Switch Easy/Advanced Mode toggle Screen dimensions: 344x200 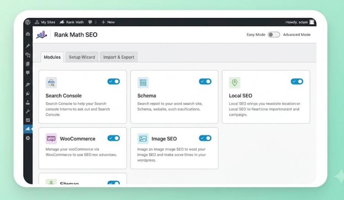[x=274, y=35]
